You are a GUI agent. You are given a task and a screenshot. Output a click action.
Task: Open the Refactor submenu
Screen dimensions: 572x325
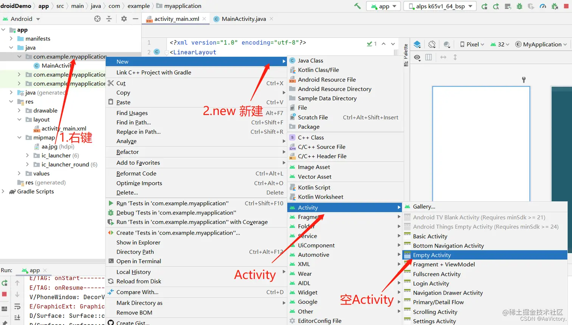pyautogui.click(x=196, y=152)
